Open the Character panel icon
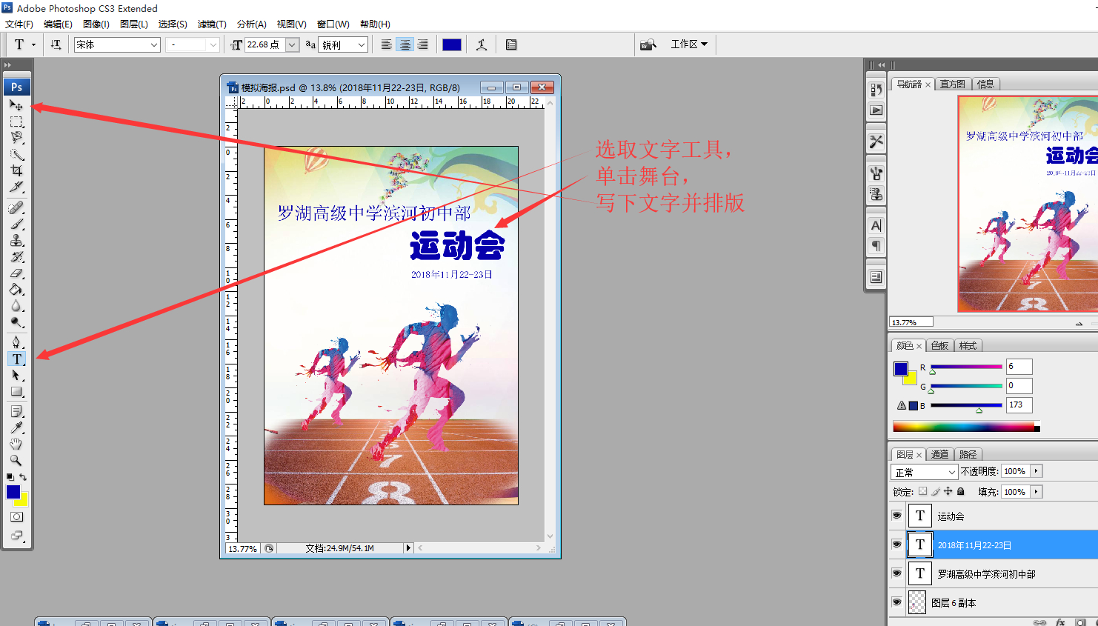This screenshot has height=626, width=1098. point(876,226)
